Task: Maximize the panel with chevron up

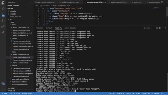Action: pos(163,28)
